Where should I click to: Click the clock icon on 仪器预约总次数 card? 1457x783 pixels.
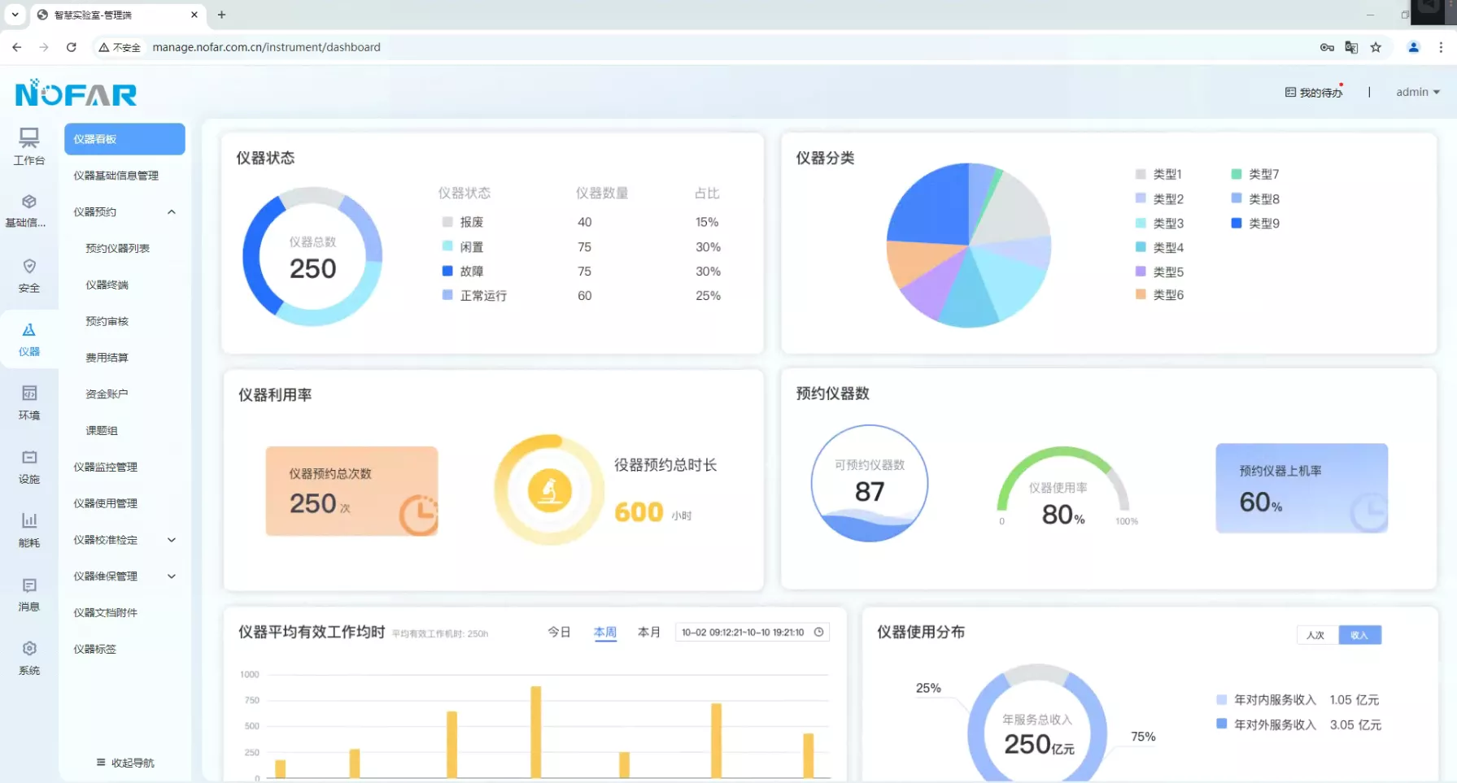pyautogui.click(x=418, y=514)
